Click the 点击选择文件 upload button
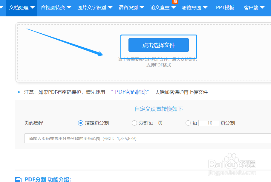The width and height of the screenshot is (271, 182). coord(159,45)
